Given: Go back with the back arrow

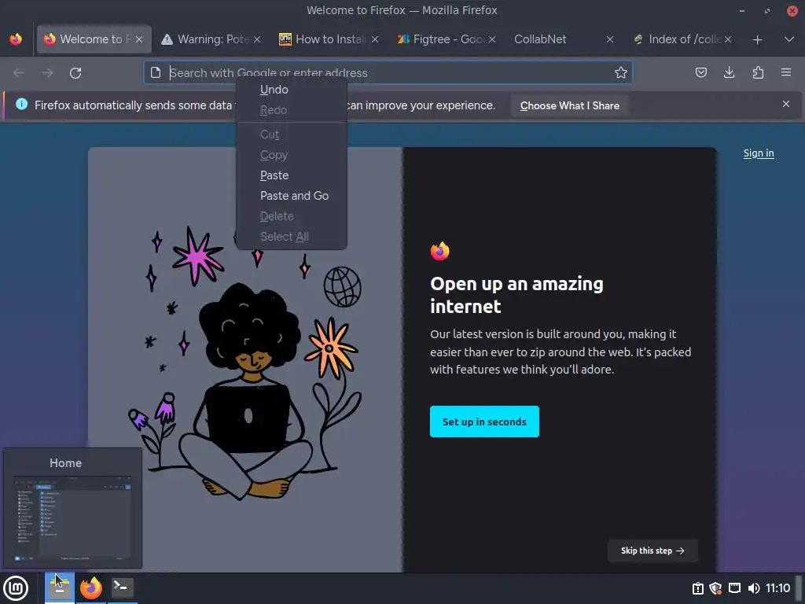Looking at the screenshot, I should pyautogui.click(x=19, y=73).
